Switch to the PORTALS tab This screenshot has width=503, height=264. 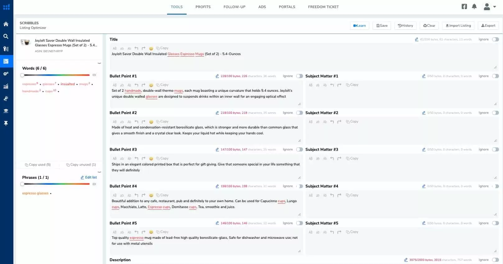287,7
